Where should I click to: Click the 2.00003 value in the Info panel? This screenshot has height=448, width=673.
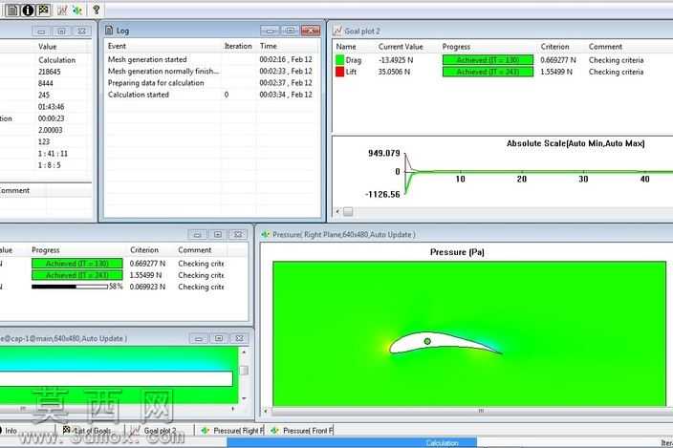click(x=51, y=130)
